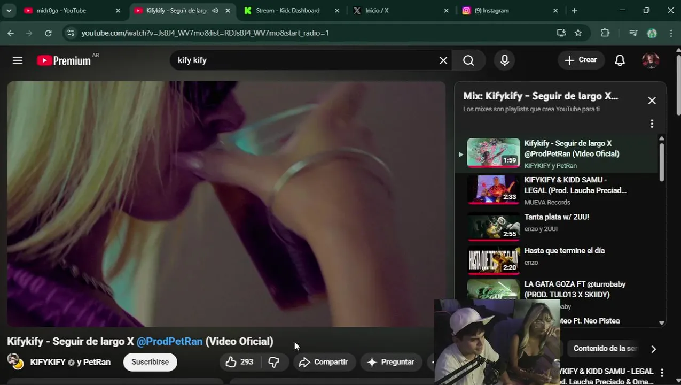The height and width of the screenshot is (385, 681).
Task: Play Tanta plata w/ 2UU! item
Action: coord(557,226)
